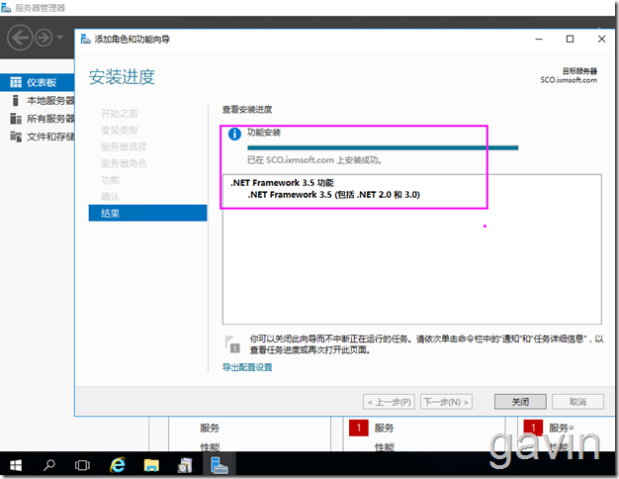Click the all servers icon in sidebar

point(16,119)
